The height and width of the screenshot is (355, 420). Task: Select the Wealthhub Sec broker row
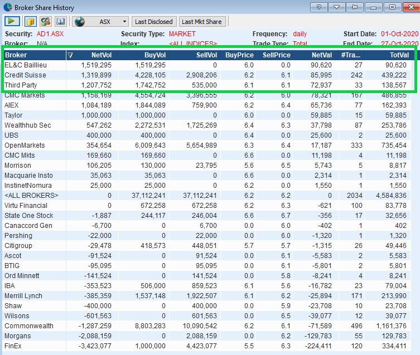click(207, 125)
